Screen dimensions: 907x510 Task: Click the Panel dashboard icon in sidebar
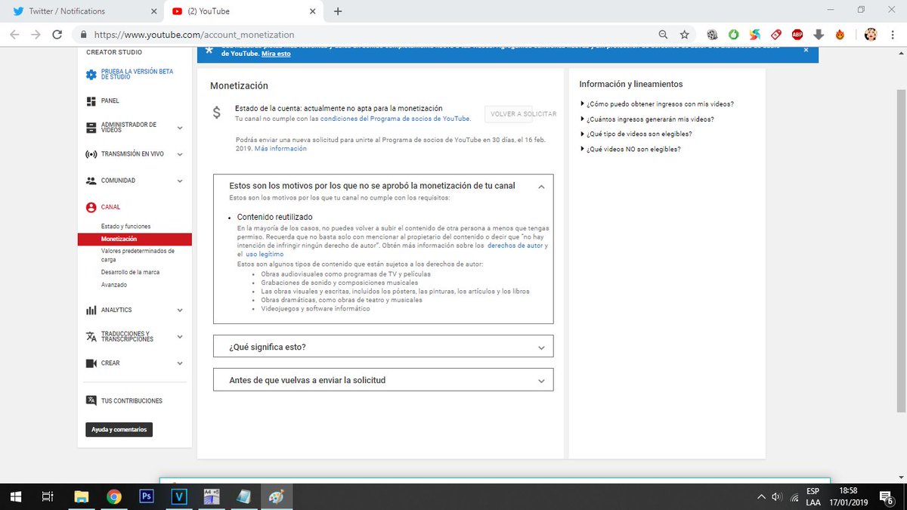point(91,100)
